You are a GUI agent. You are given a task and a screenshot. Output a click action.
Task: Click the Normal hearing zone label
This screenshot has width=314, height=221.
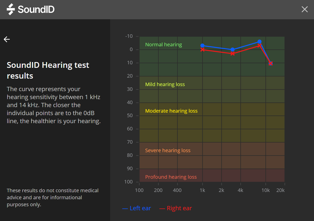pos(164,45)
